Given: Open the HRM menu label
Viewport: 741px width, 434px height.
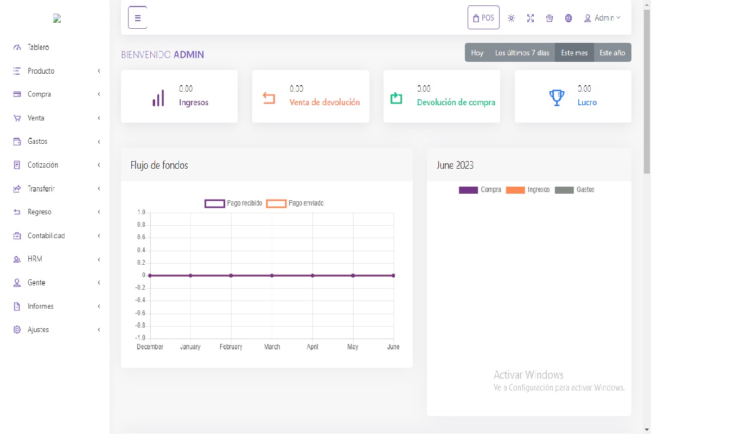Looking at the screenshot, I should [35, 259].
